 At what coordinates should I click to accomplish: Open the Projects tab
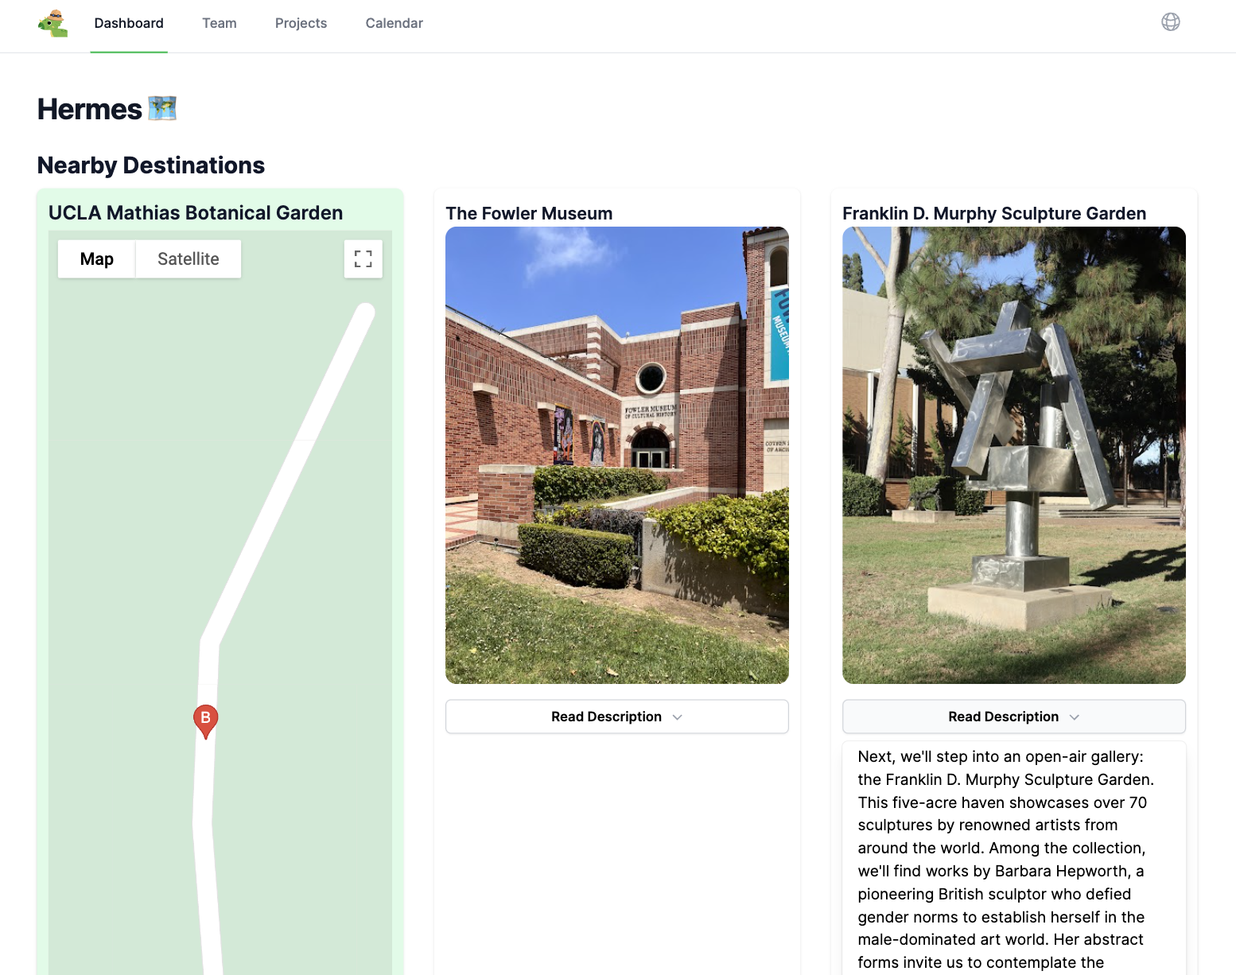(x=301, y=23)
